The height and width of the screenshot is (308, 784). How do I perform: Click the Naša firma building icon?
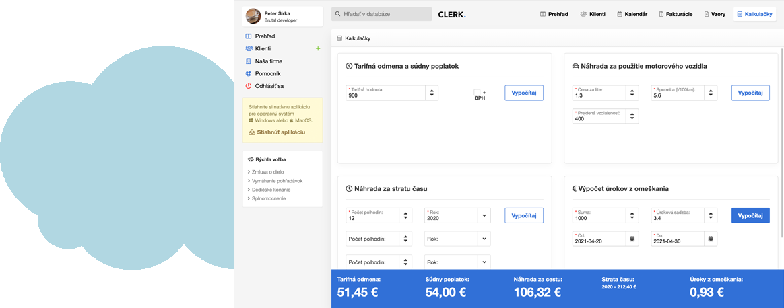(249, 61)
